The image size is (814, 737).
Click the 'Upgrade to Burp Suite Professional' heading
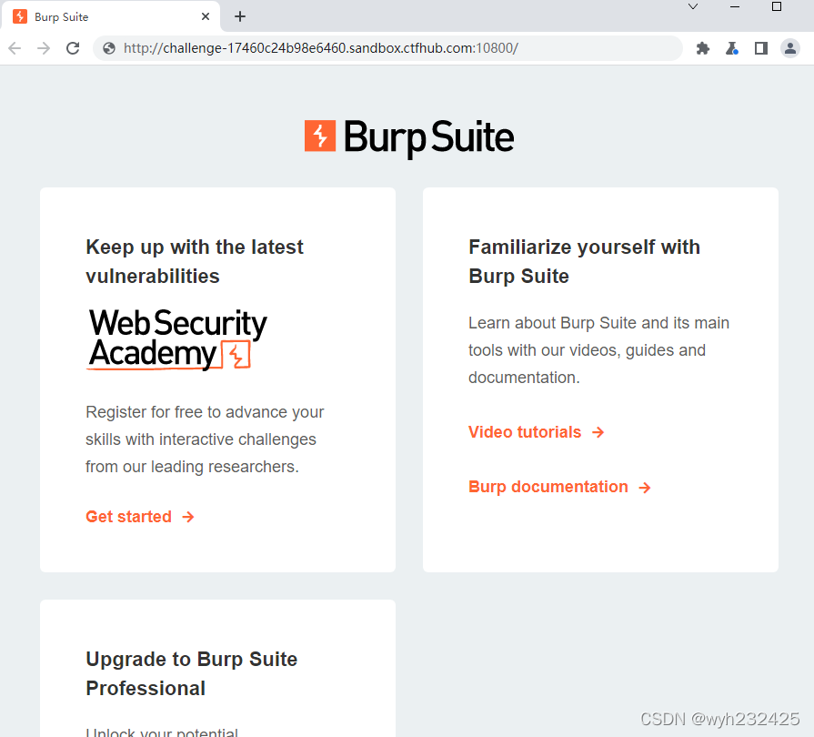[192, 673]
